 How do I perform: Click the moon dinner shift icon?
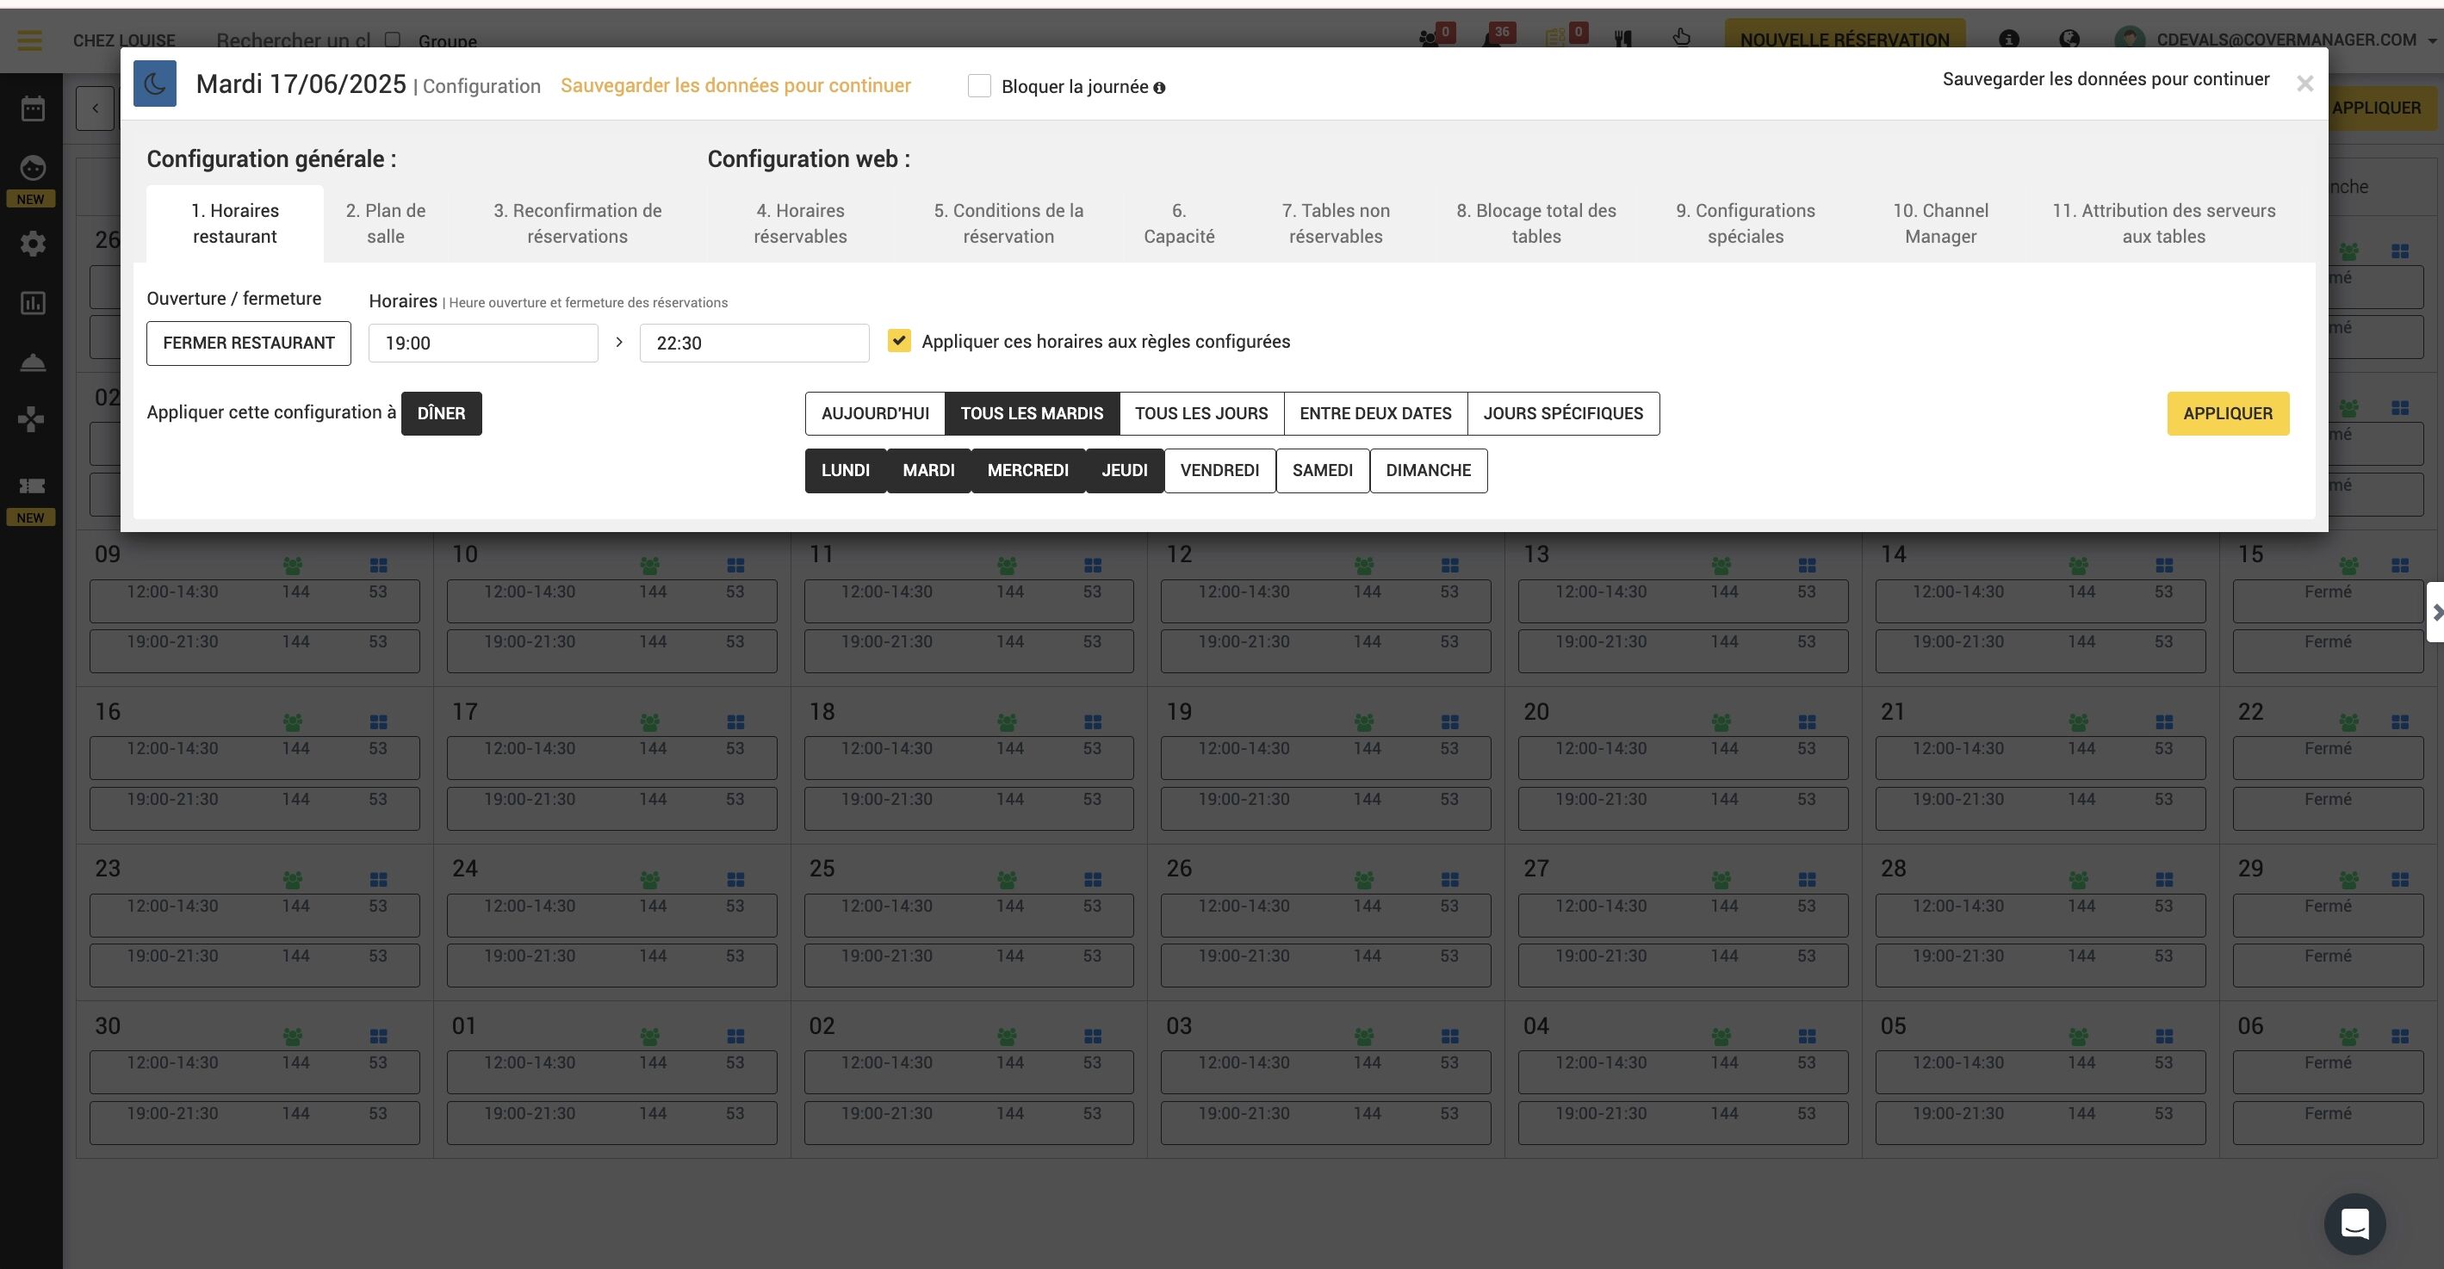click(155, 84)
